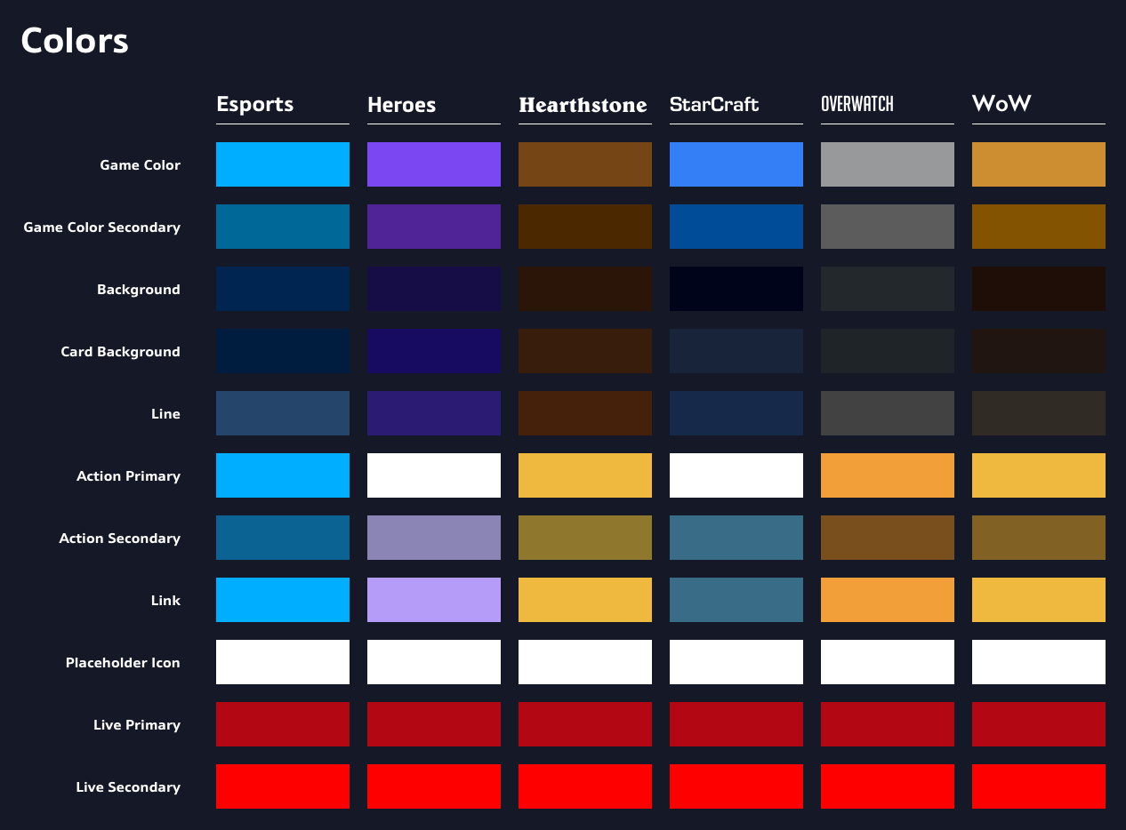Image resolution: width=1126 pixels, height=830 pixels.
Task: Click the Overwatch column header
Action: 857,105
